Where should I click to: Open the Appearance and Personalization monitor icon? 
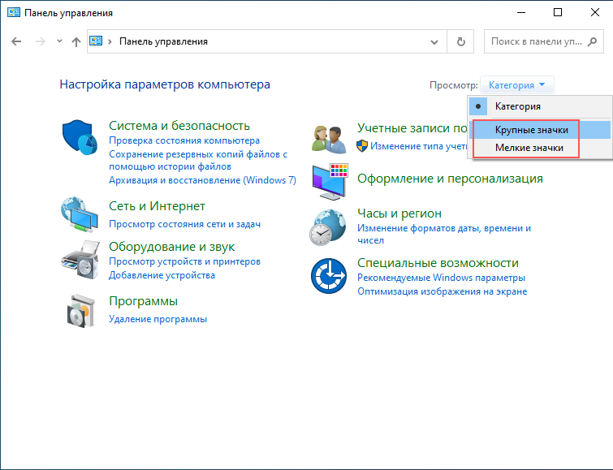click(330, 182)
